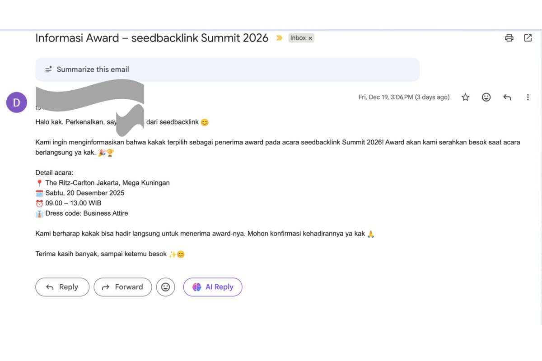Remove the Inbox label with its ×
The image size is (542, 361).
coord(310,38)
